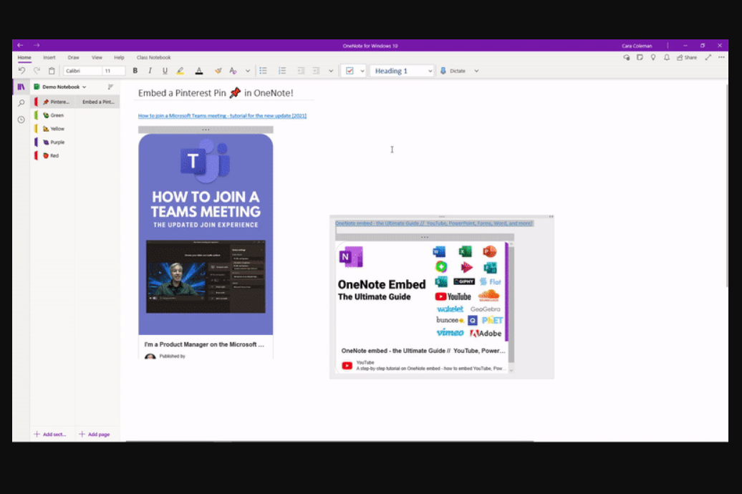Screen dimensions: 742x494
Task: Open the Insert ribbon tab
Action: (x=49, y=58)
